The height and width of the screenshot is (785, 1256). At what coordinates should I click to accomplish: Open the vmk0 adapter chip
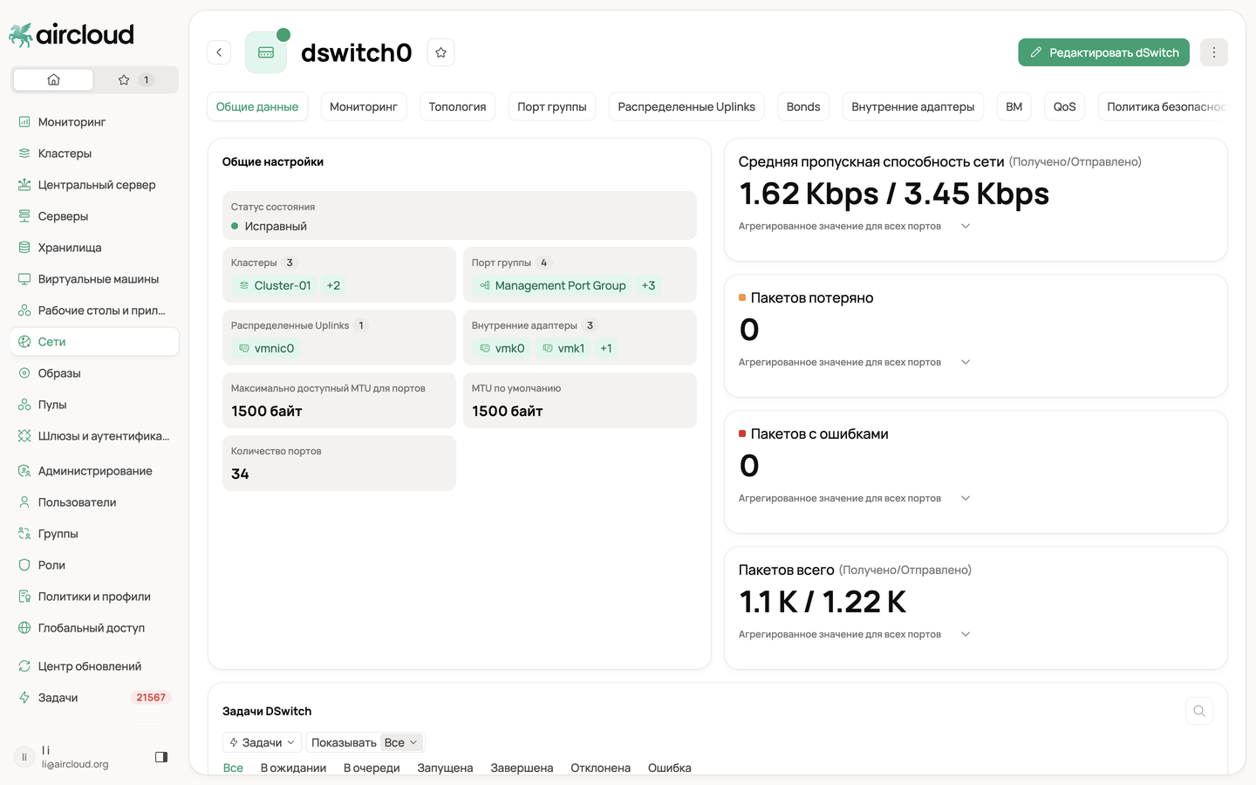tap(502, 348)
